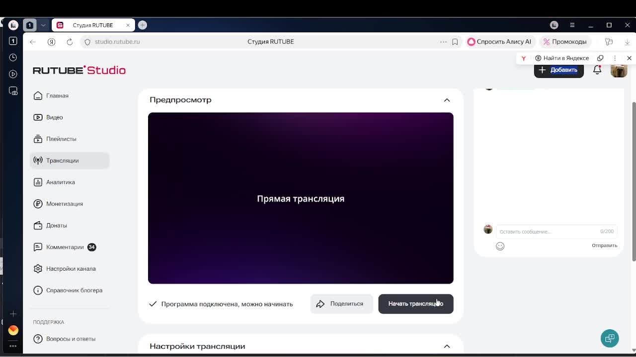Click Поделиться button

click(342, 304)
